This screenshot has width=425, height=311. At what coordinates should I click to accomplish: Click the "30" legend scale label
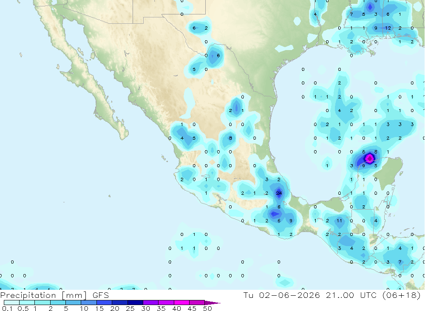click(x=145, y=308)
